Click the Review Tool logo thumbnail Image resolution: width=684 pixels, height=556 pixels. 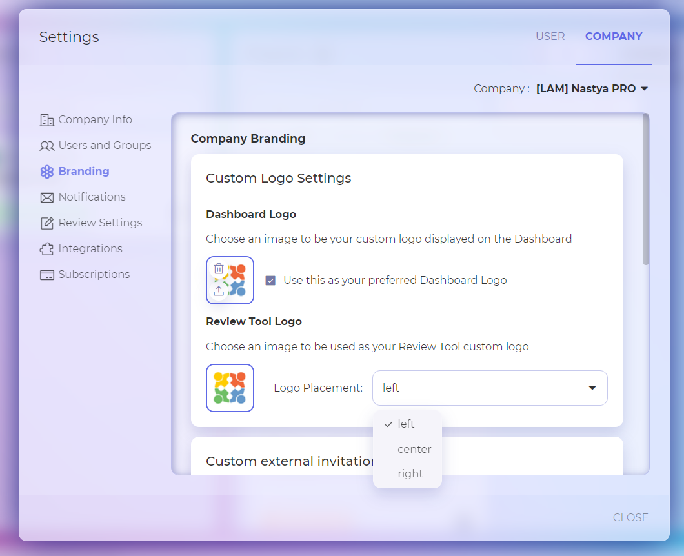[230, 388]
